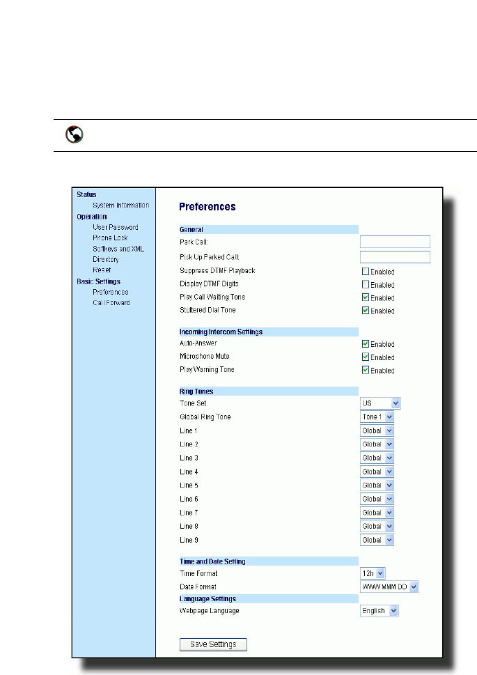The width and height of the screenshot is (477, 675).
Task: Open the Directory page
Action: (x=105, y=259)
